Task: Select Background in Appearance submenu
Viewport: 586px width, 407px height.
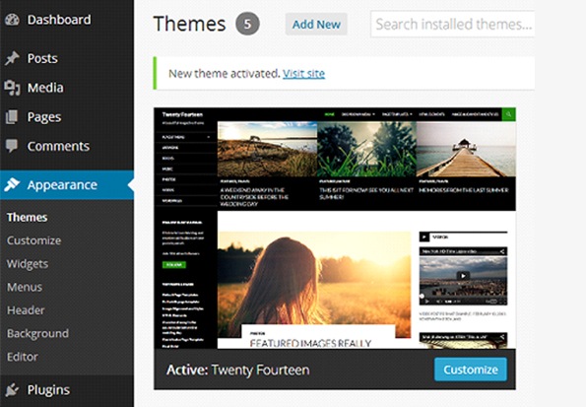Action: 37,333
